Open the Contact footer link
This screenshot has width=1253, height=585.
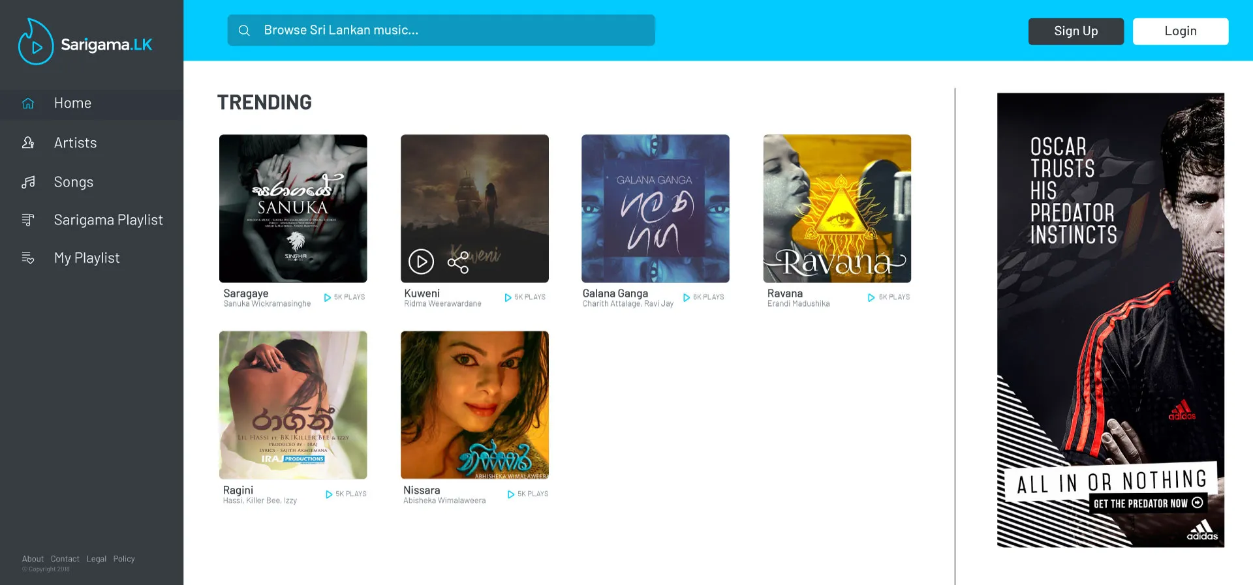(65, 559)
